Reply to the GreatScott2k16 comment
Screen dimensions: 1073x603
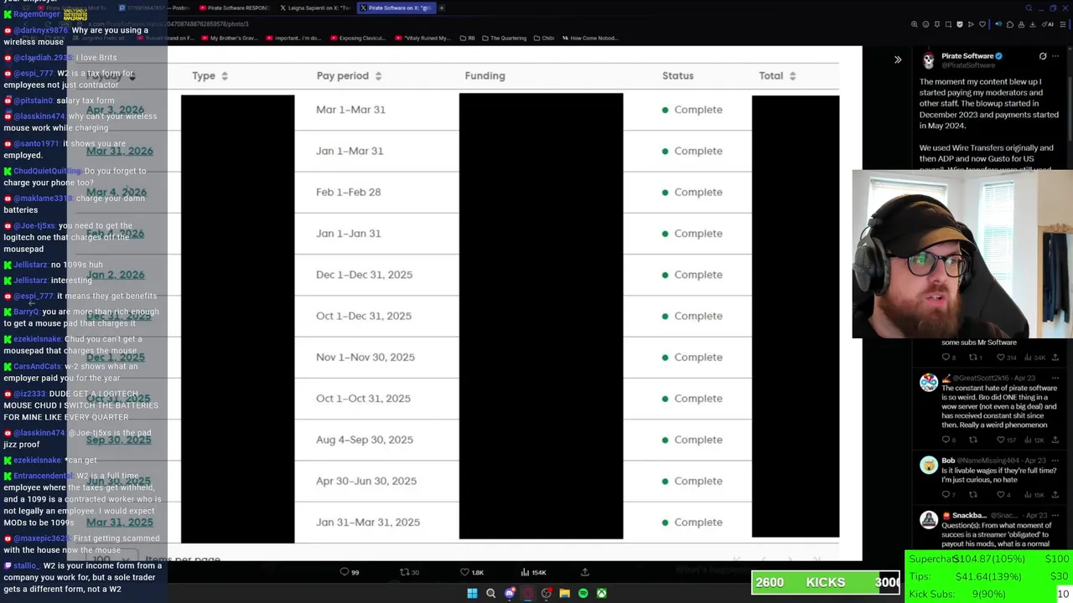click(948, 440)
